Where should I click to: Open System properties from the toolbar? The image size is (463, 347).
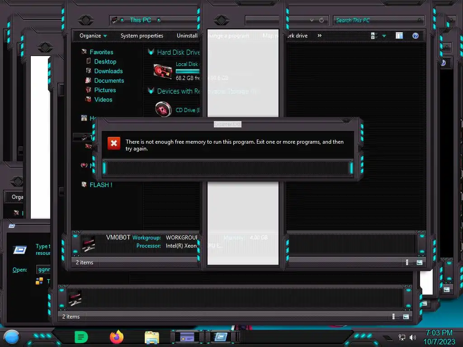click(142, 36)
